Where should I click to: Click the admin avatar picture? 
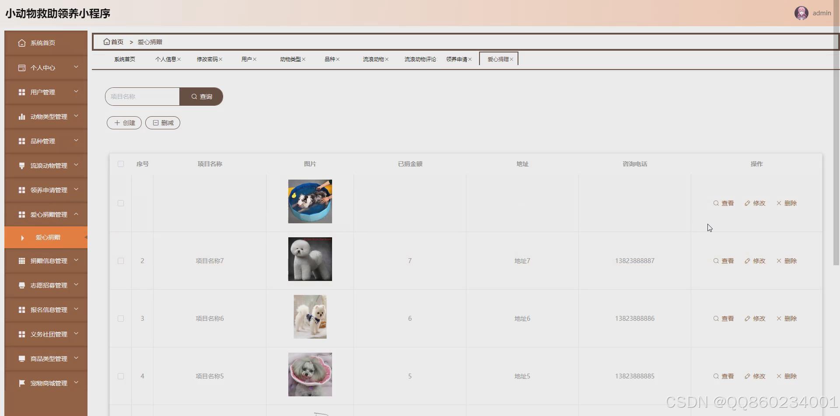pos(801,13)
